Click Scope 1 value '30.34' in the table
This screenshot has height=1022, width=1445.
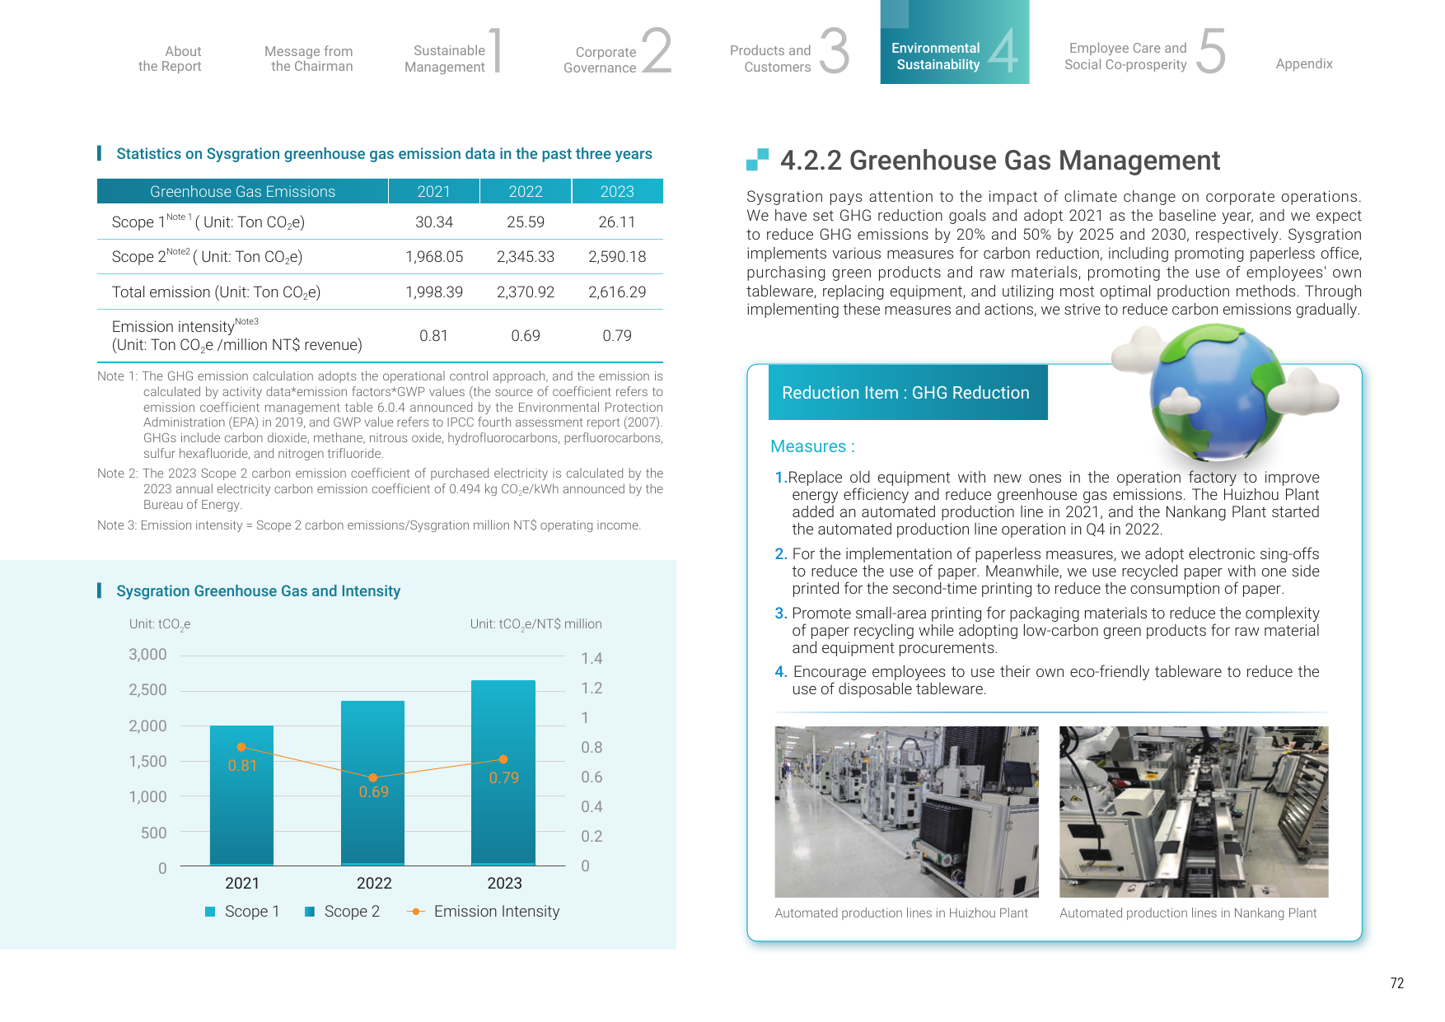[x=434, y=222]
